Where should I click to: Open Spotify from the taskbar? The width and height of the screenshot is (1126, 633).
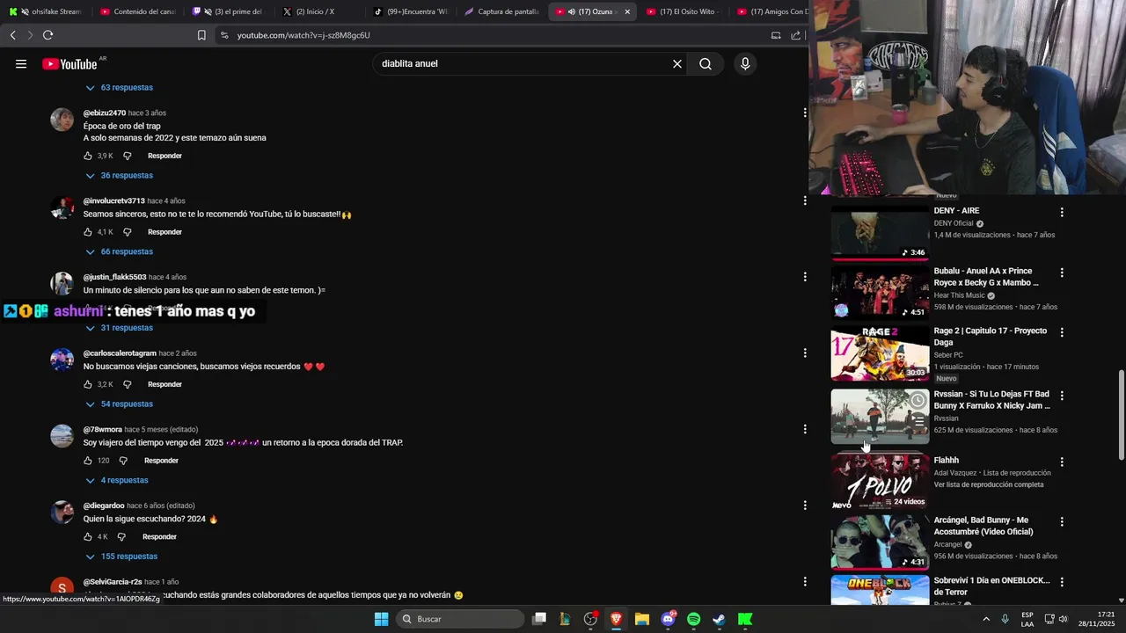pos(693,619)
